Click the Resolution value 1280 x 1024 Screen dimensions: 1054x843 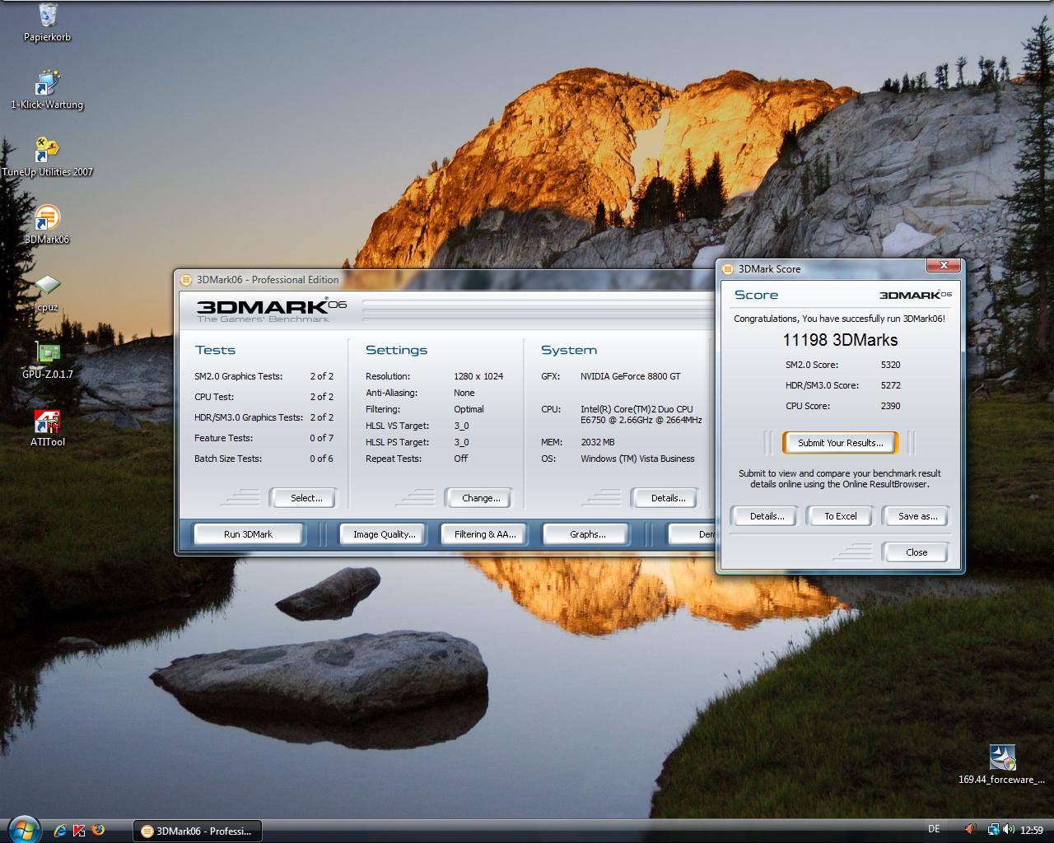pyautogui.click(x=478, y=376)
